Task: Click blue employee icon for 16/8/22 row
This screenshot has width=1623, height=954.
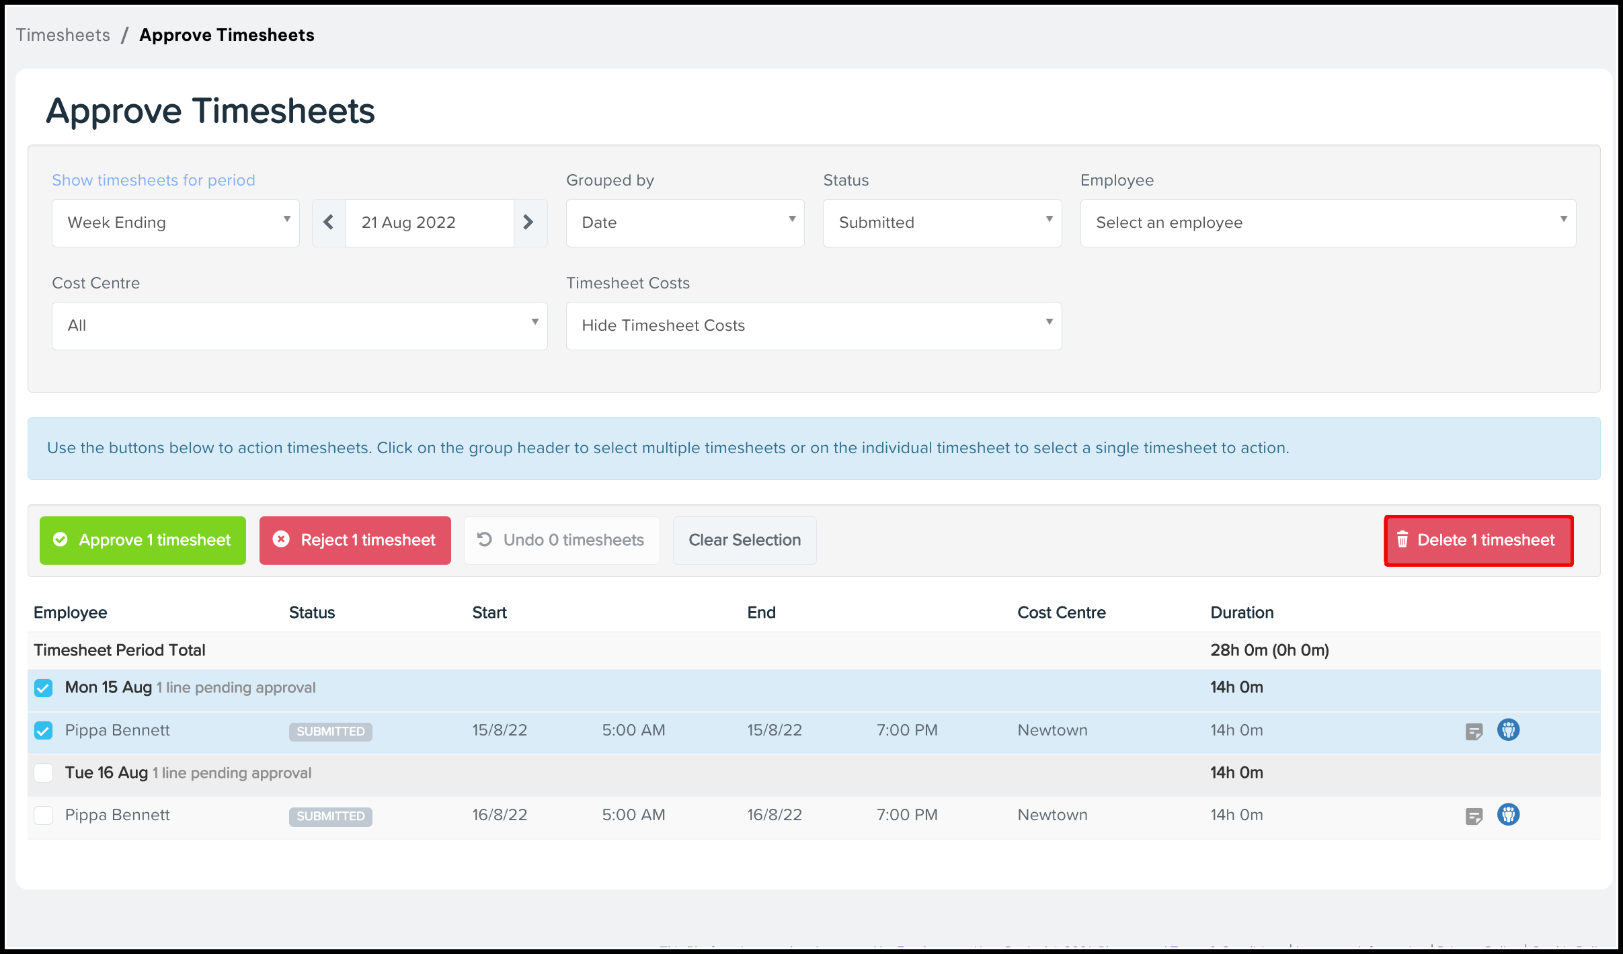Action: point(1508,815)
